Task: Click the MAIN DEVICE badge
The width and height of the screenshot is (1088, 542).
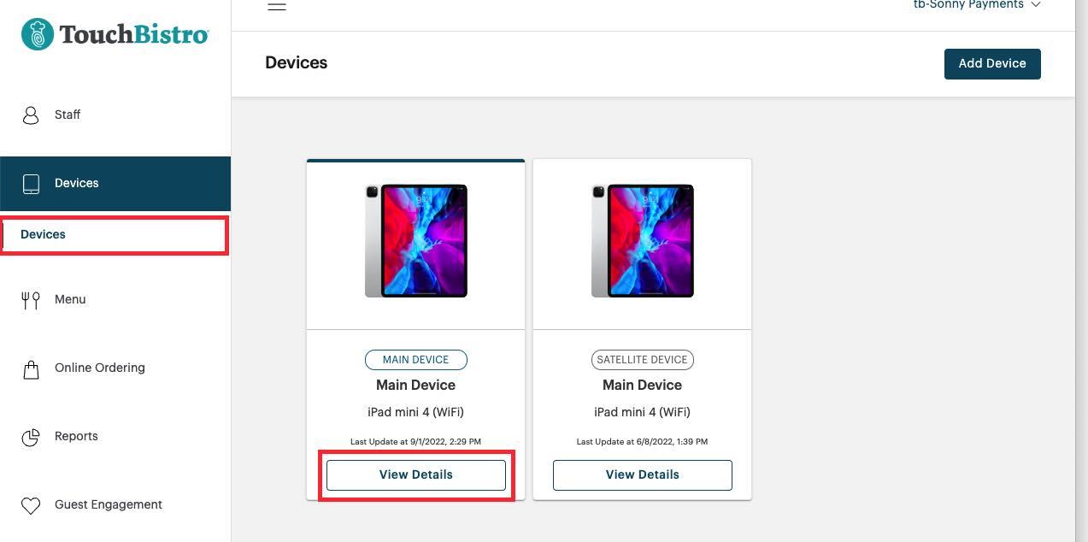Action: pos(415,359)
